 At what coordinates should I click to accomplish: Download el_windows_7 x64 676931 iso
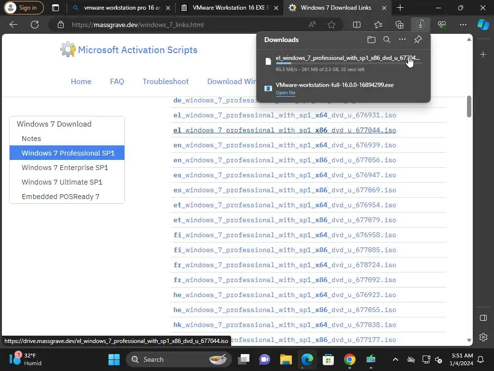click(x=285, y=115)
